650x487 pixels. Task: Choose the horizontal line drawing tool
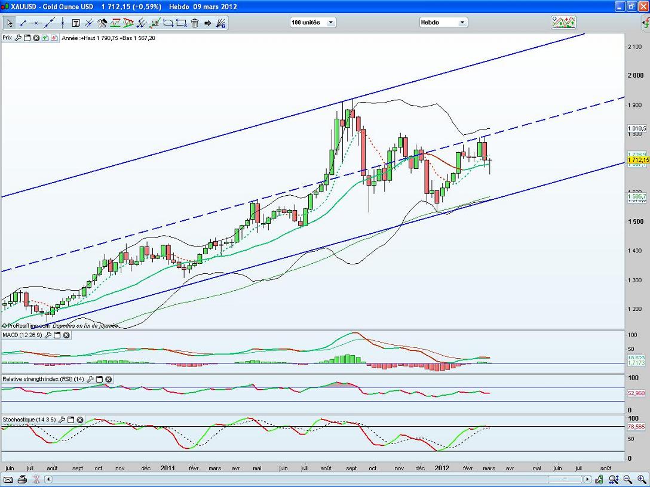[36, 23]
